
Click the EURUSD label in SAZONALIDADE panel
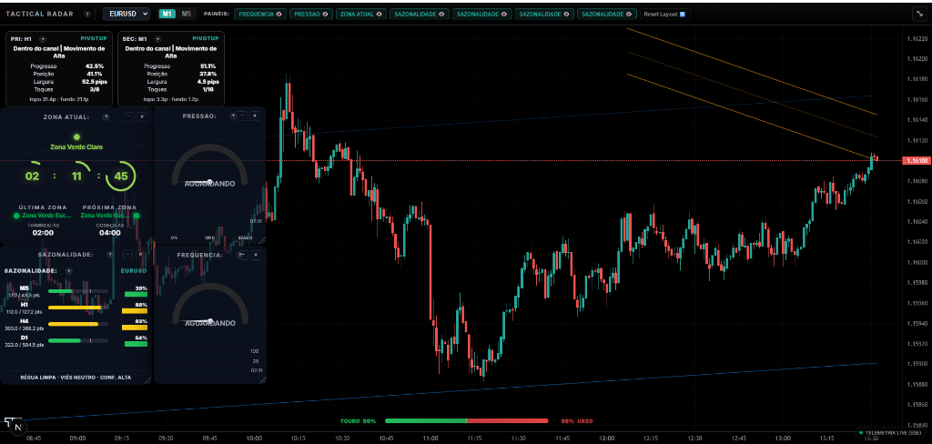134,270
